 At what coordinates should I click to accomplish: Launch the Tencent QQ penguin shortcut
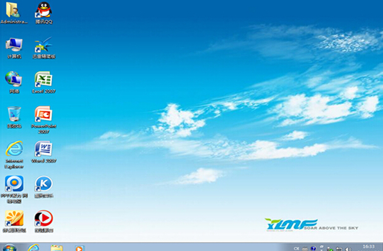tap(43, 13)
